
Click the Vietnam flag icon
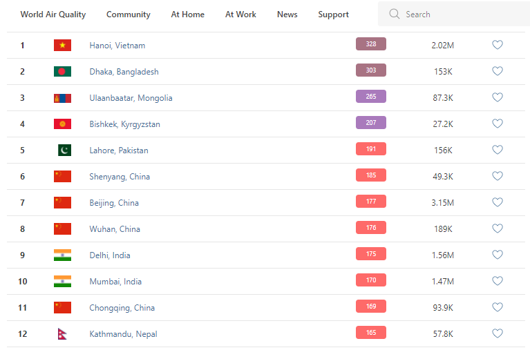(62, 46)
